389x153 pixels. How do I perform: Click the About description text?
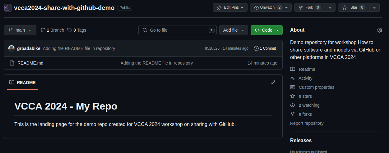[335, 50]
